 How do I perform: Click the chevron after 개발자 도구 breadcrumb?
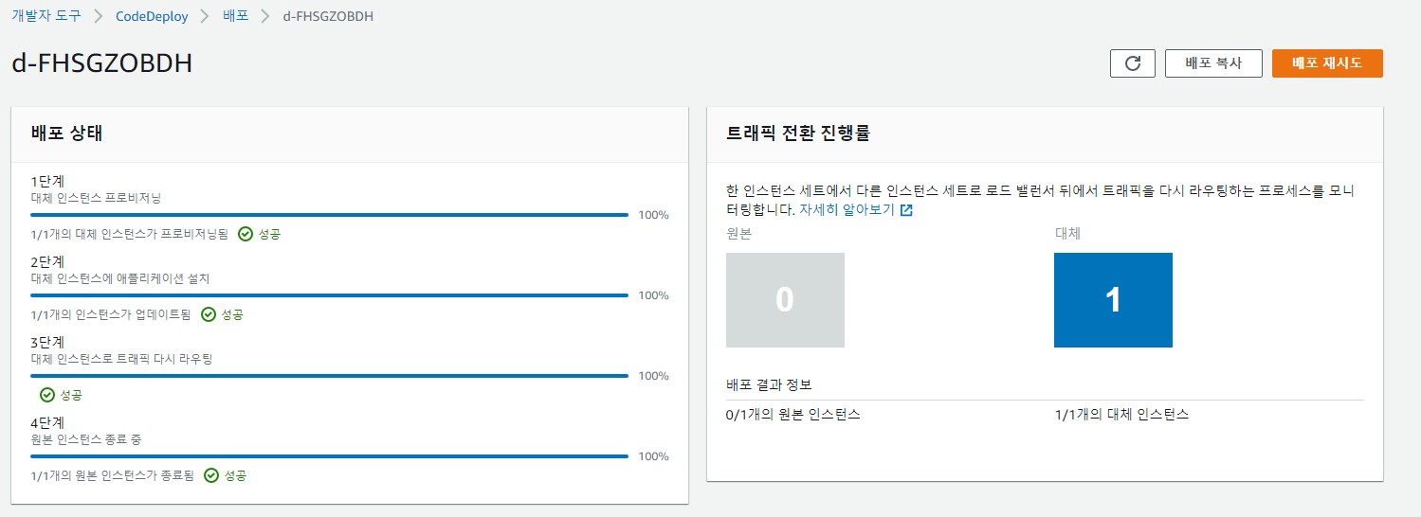coord(99,16)
